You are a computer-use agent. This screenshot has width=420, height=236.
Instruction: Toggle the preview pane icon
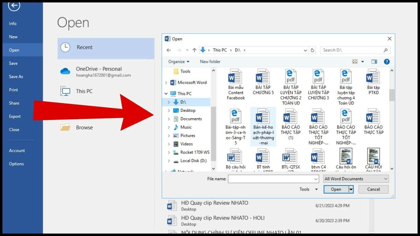(x=374, y=62)
